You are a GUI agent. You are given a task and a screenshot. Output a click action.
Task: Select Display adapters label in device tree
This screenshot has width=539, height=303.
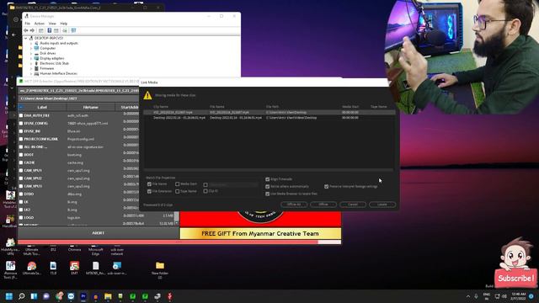[x=52, y=59]
